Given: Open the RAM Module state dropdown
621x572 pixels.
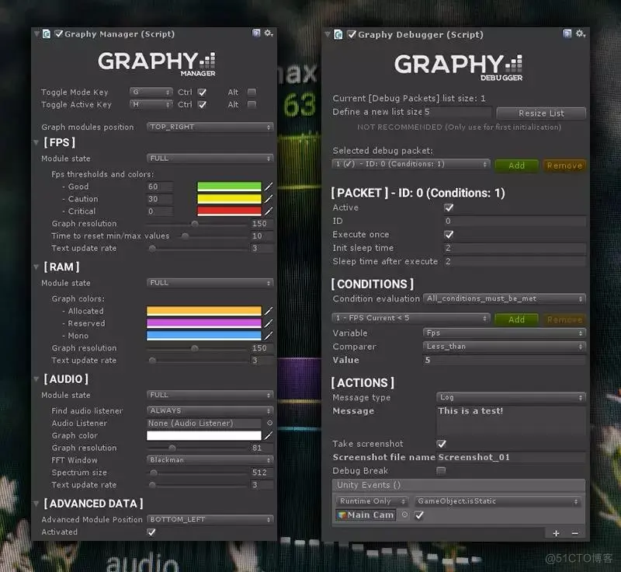Looking at the screenshot, I should point(210,283).
